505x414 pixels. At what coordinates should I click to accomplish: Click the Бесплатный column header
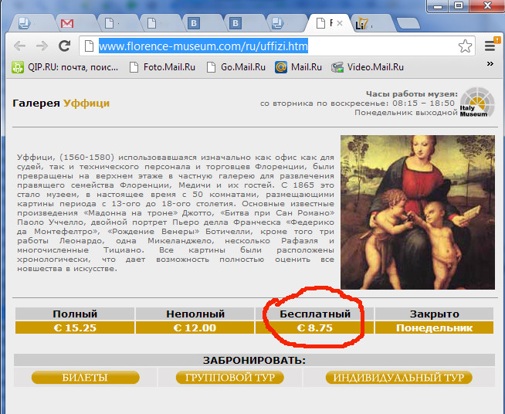(x=314, y=314)
